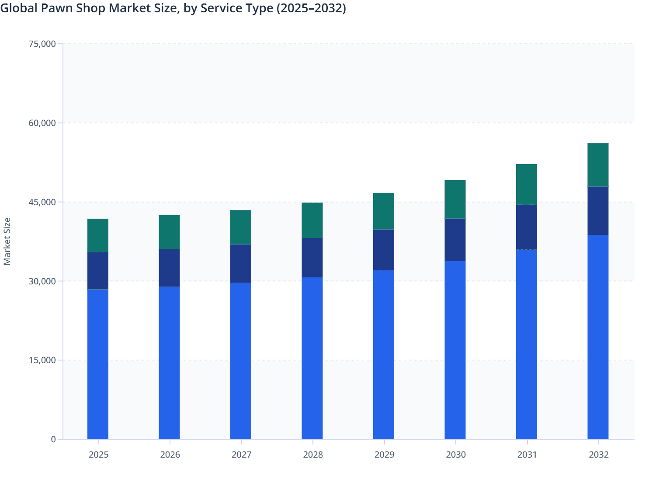Screen dimensions: 659x490
Task: Click the navy segment of the 2032 bar
Action: point(598,210)
